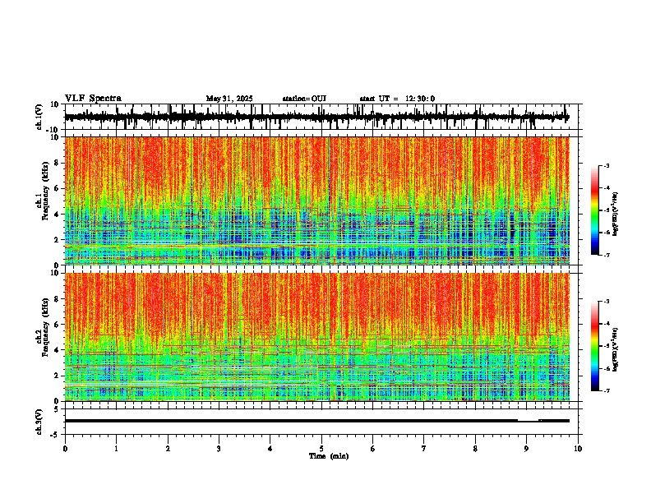Screen dimensions: 651x503
Task: Click time-axis tick label '9'
Action: (527, 449)
